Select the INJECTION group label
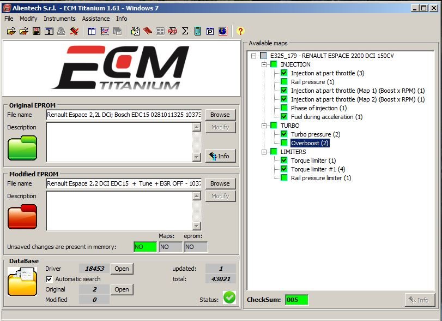 pyautogui.click(x=295, y=64)
